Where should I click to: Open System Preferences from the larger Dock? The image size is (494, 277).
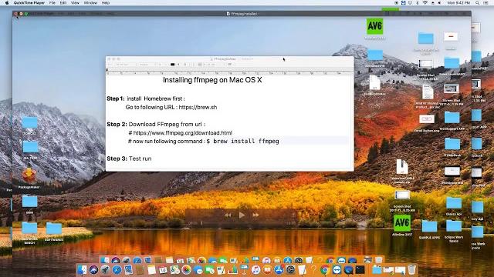pyautogui.click(x=290, y=269)
